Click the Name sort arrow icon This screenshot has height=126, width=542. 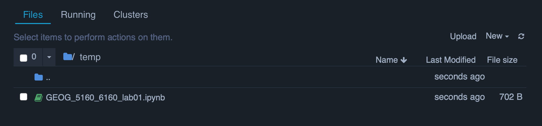[x=404, y=60]
